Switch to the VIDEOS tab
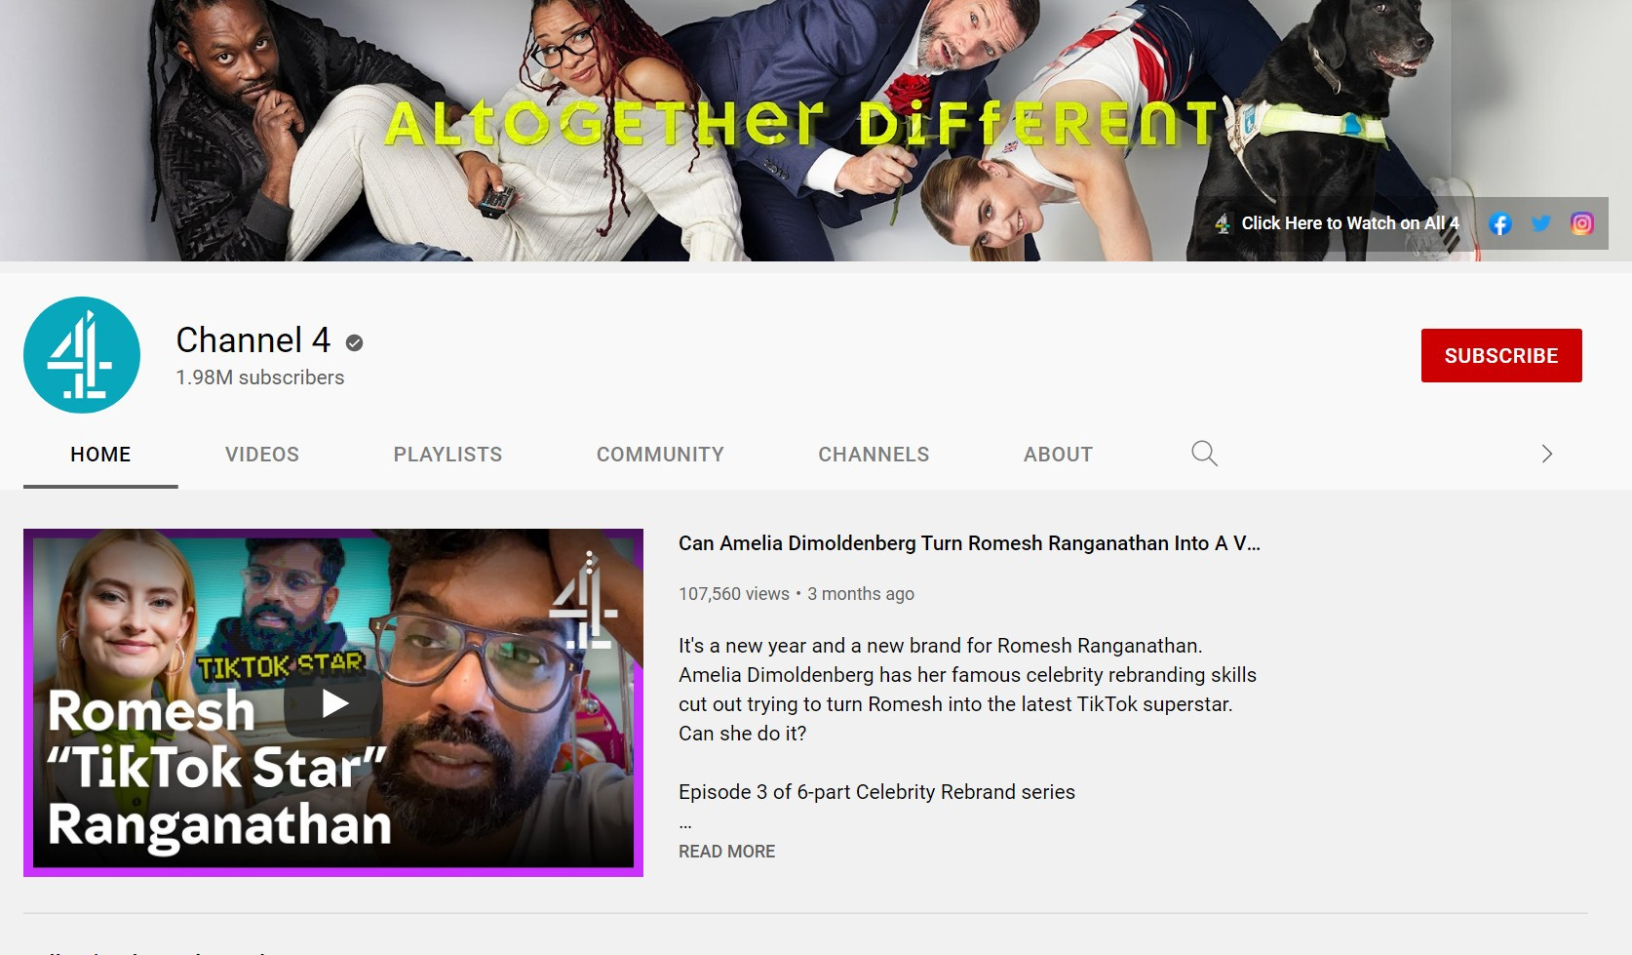Viewport: 1632px width, 955px height. [x=262, y=455]
